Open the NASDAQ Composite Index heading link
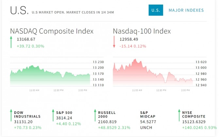Image resolution: width=219 pixels, height=137 pixels. pyautogui.click(x=52, y=31)
